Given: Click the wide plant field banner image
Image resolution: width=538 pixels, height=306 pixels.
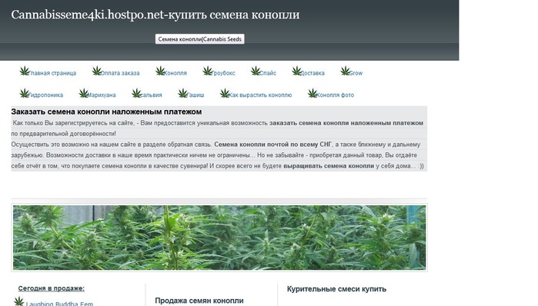Looking at the screenshot, I should coord(219,238).
